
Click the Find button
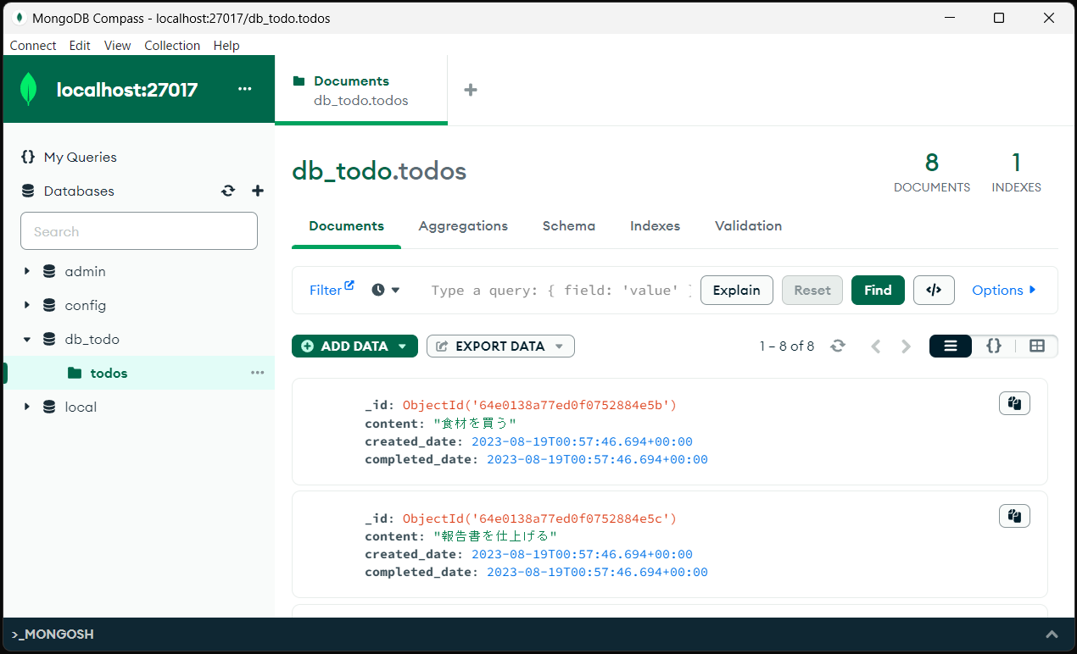[x=878, y=290]
